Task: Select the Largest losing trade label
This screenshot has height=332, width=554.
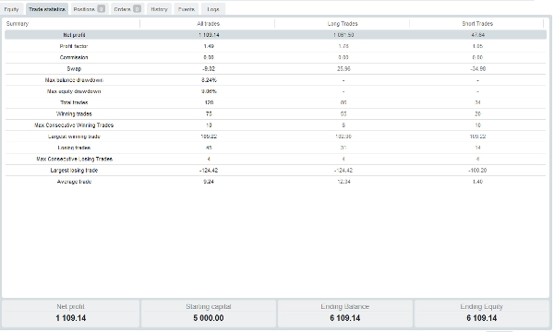Action: (x=74, y=171)
